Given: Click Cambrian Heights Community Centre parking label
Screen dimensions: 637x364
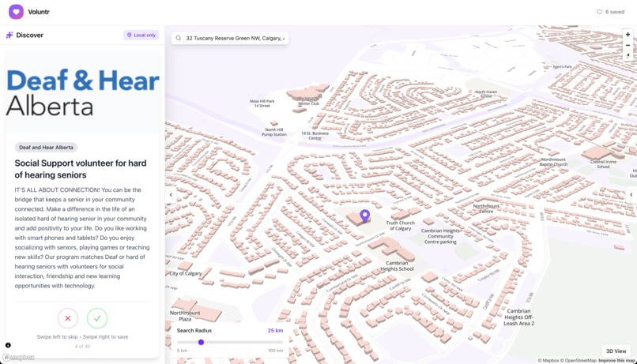Looking at the screenshot, I should (440, 236).
